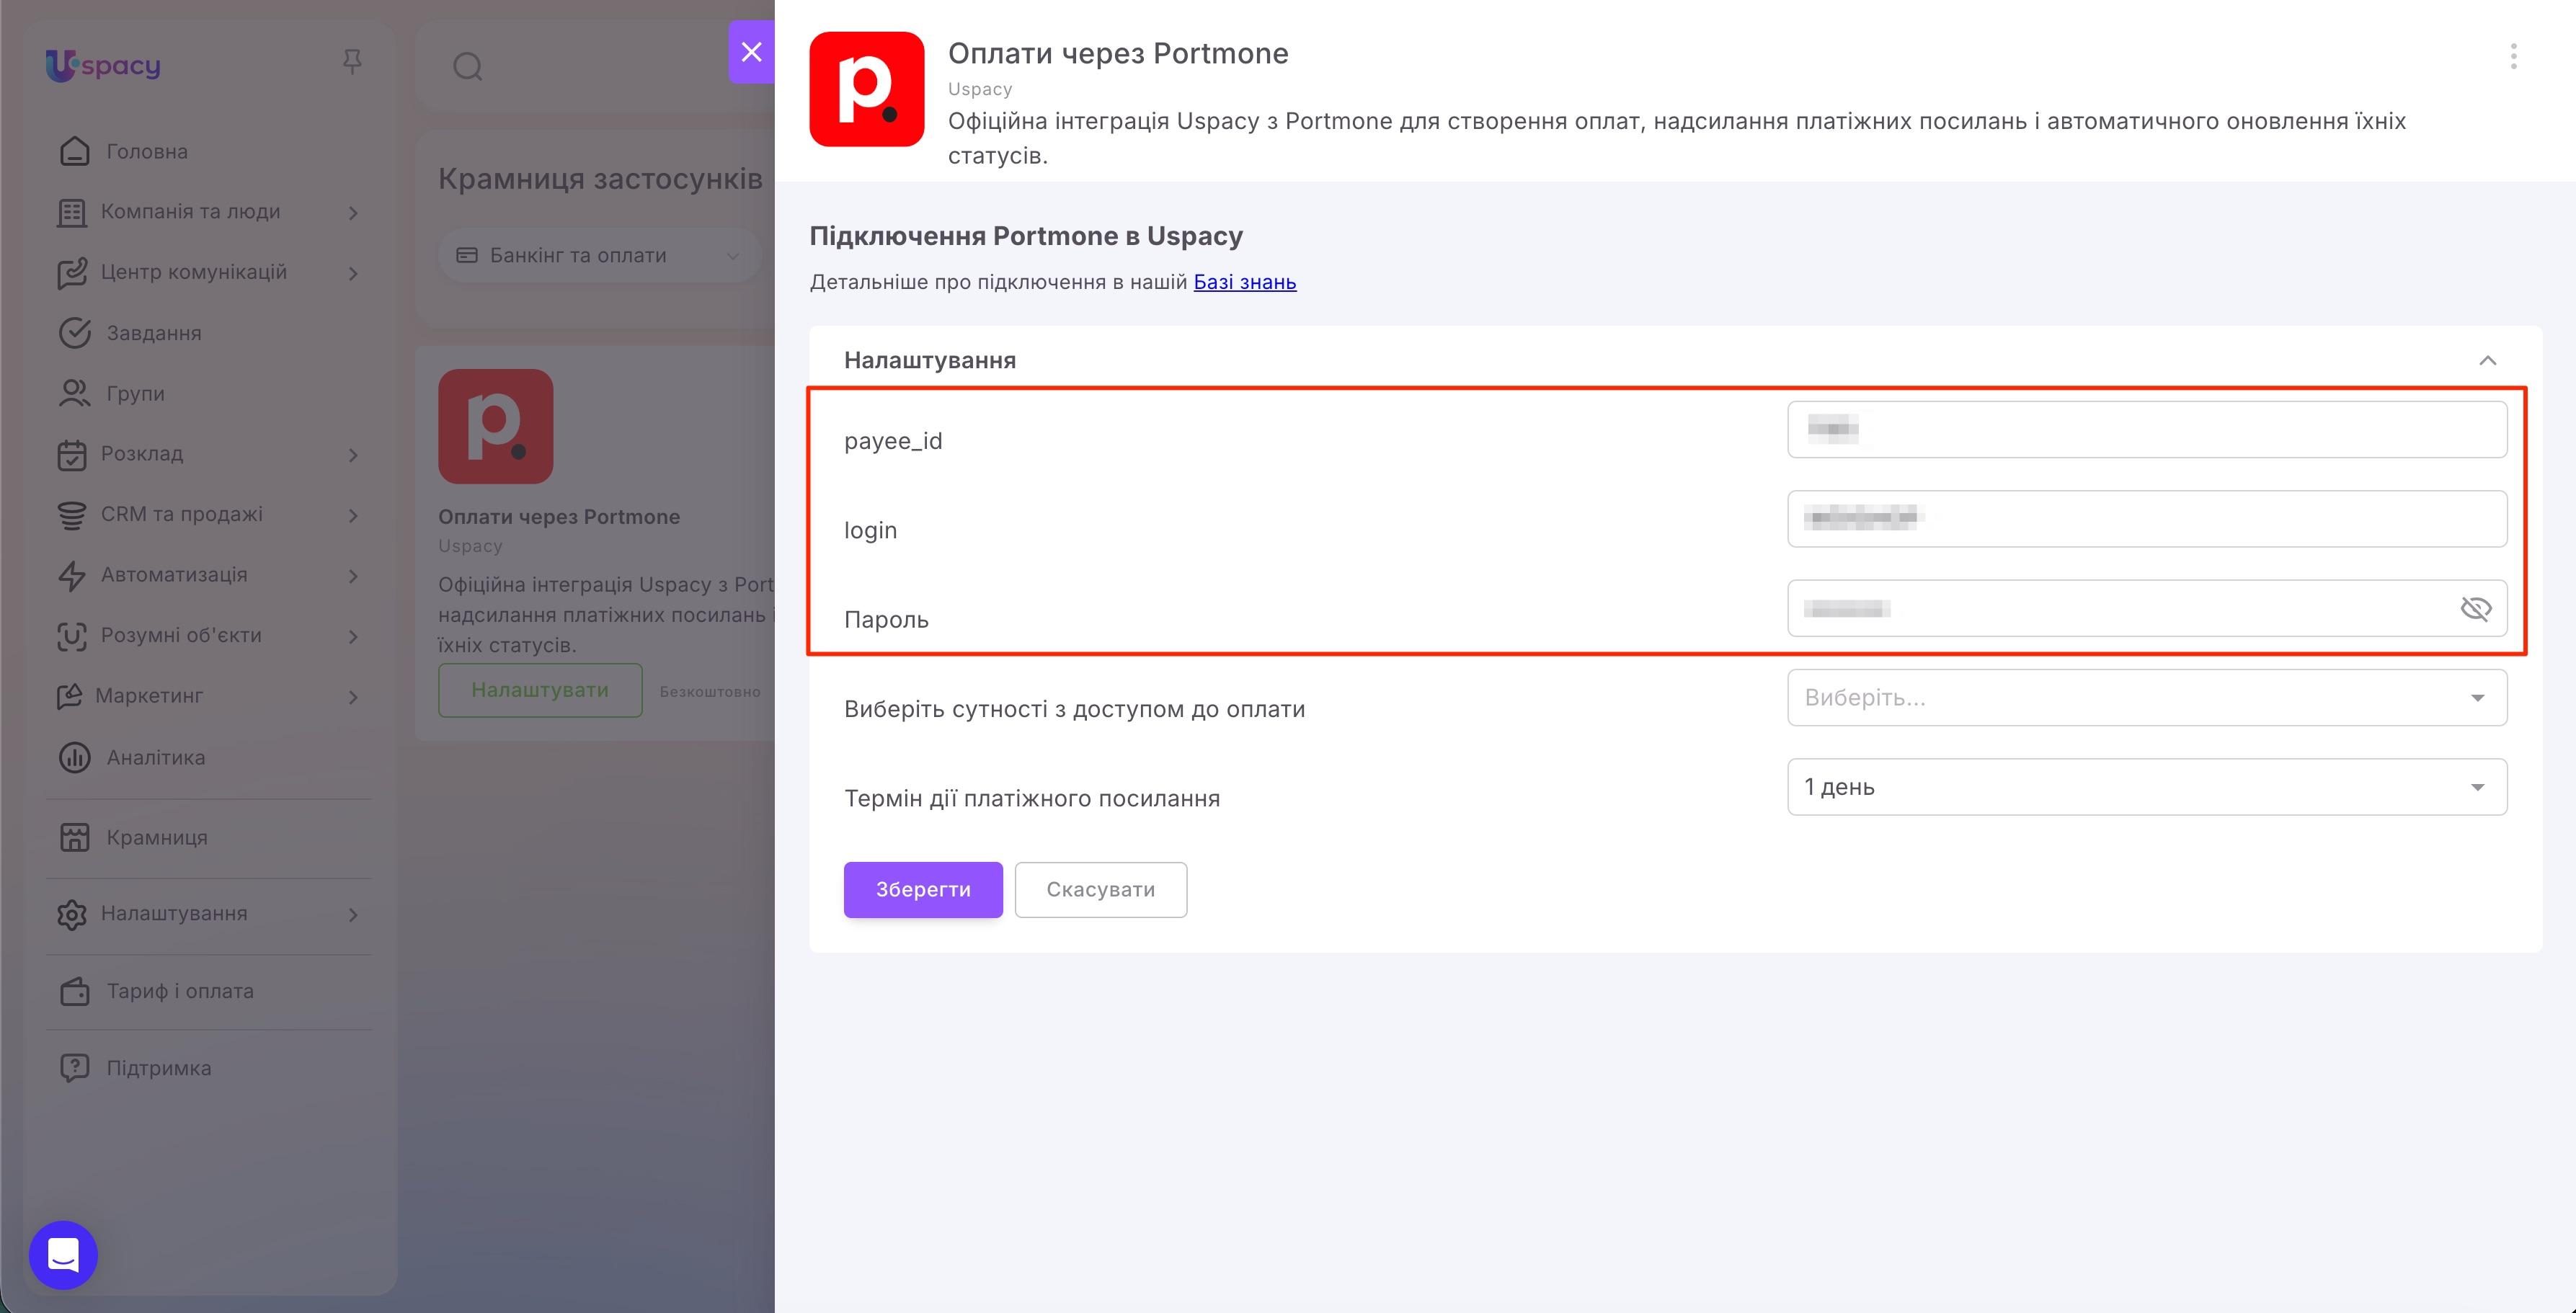This screenshot has width=2576, height=1313.
Task: Open Виберіть сутності dropdown
Action: (x=2147, y=697)
